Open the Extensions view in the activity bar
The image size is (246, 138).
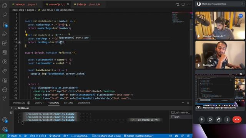(5, 43)
